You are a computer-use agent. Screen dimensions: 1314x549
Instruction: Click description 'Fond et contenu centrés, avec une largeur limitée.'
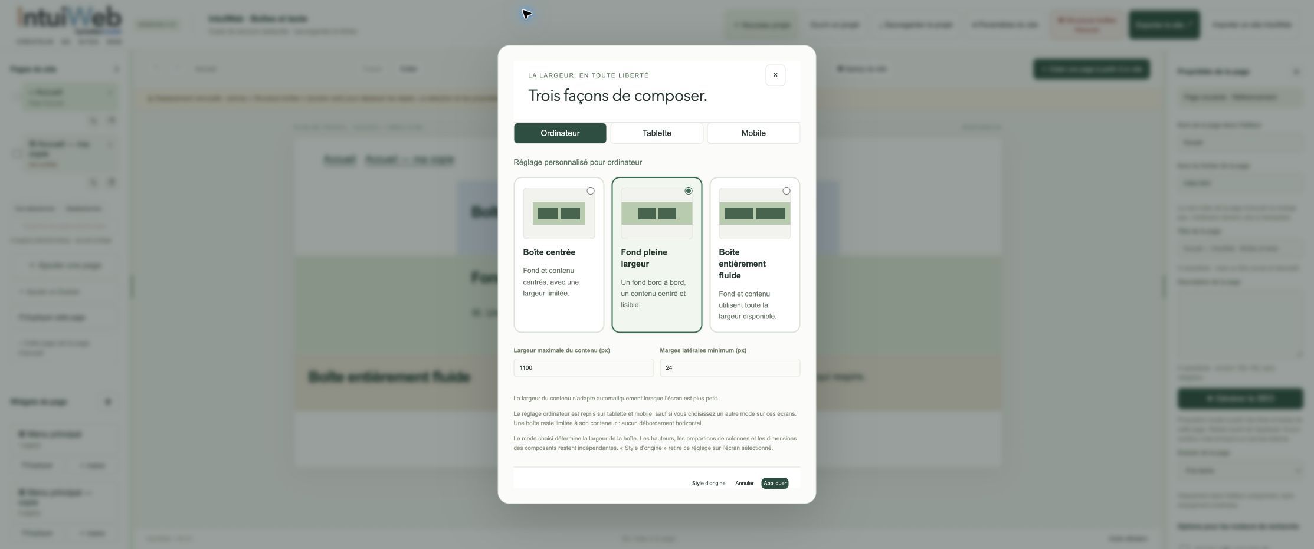point(551,282)
